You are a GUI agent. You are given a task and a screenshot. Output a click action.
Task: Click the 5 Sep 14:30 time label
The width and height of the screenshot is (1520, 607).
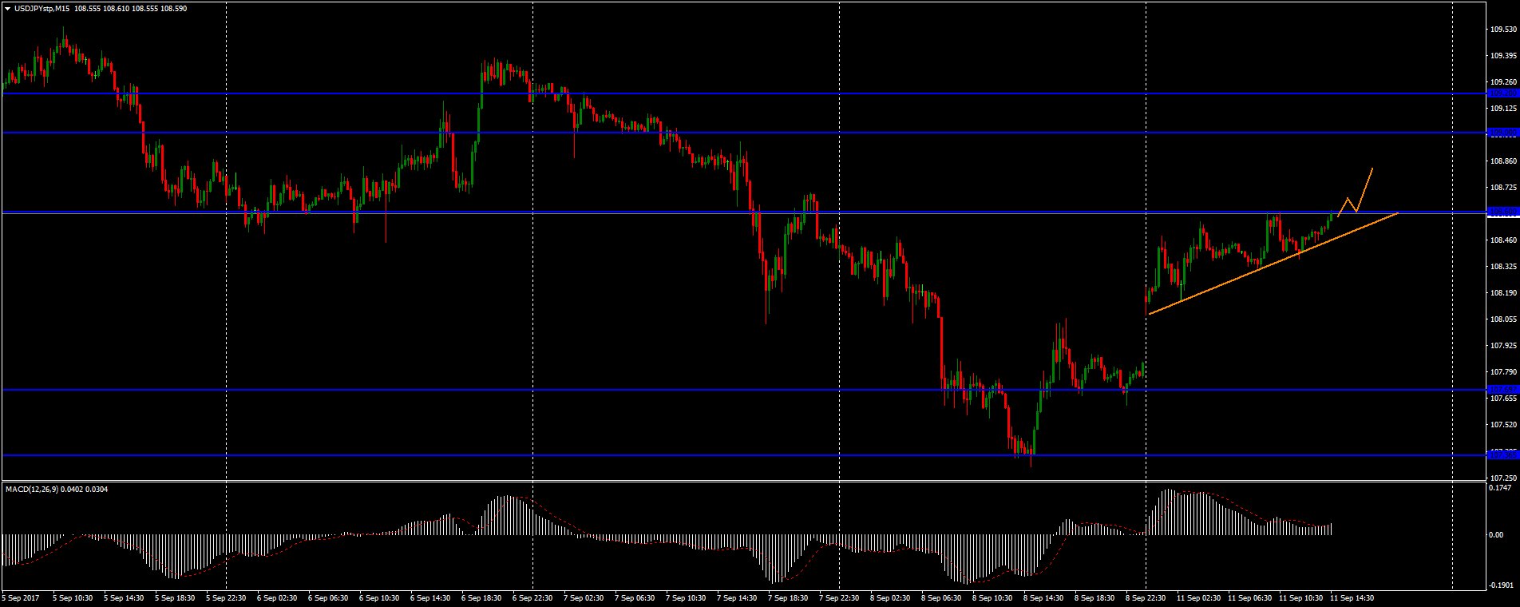pyautogui.click(x=124, y=597)
